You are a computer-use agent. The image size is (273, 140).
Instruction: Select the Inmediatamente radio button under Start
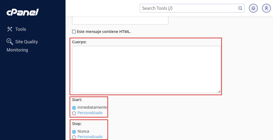[x=74, y=108]
